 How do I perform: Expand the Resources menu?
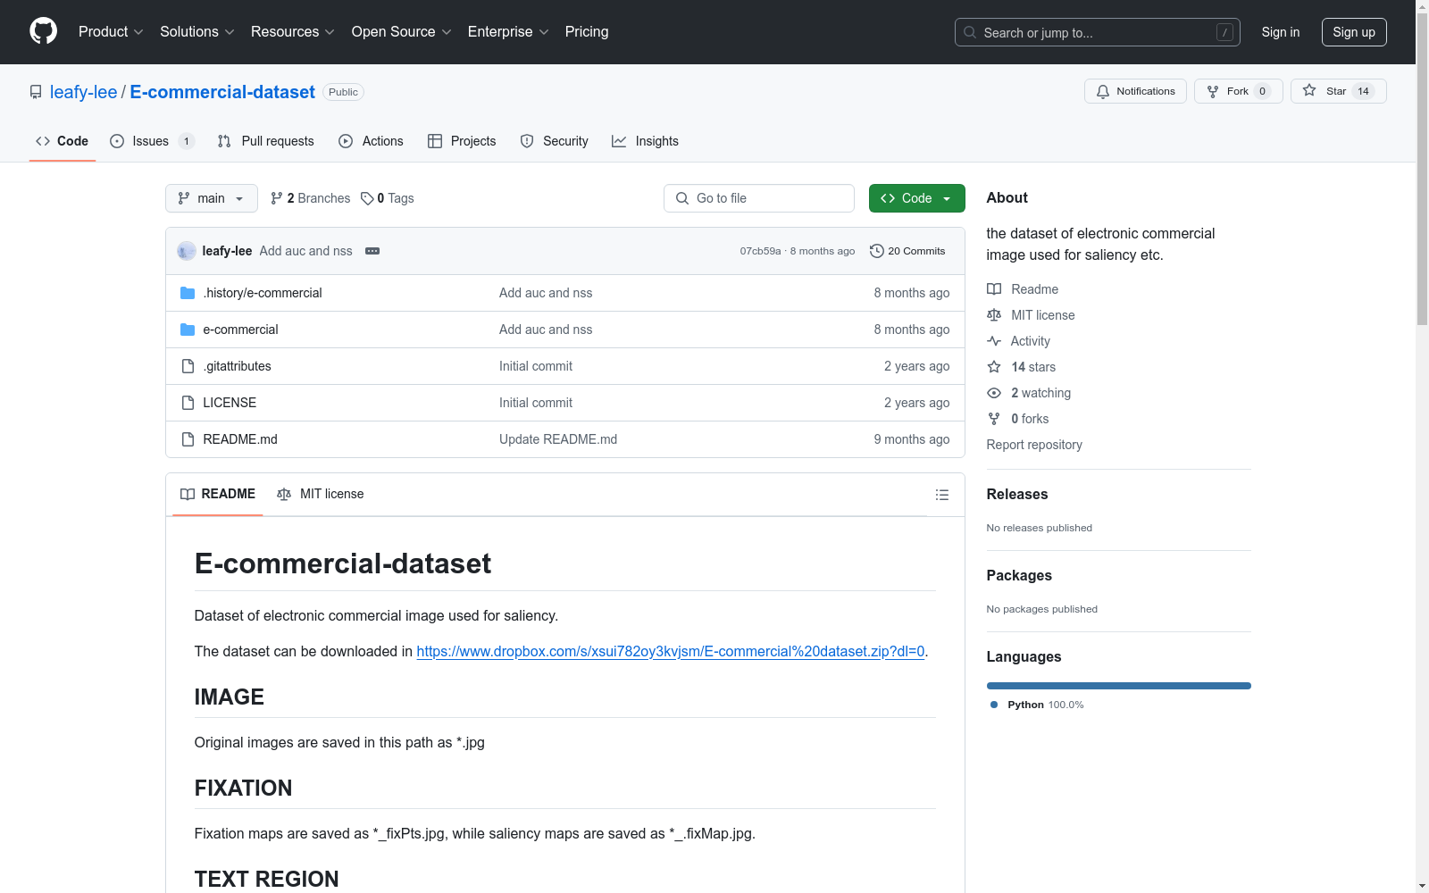tap(293, 31)
